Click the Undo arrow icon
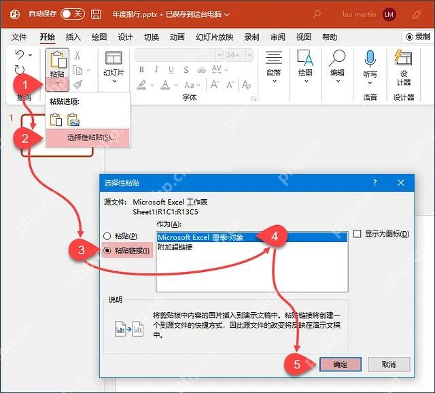 coord(20,54)
